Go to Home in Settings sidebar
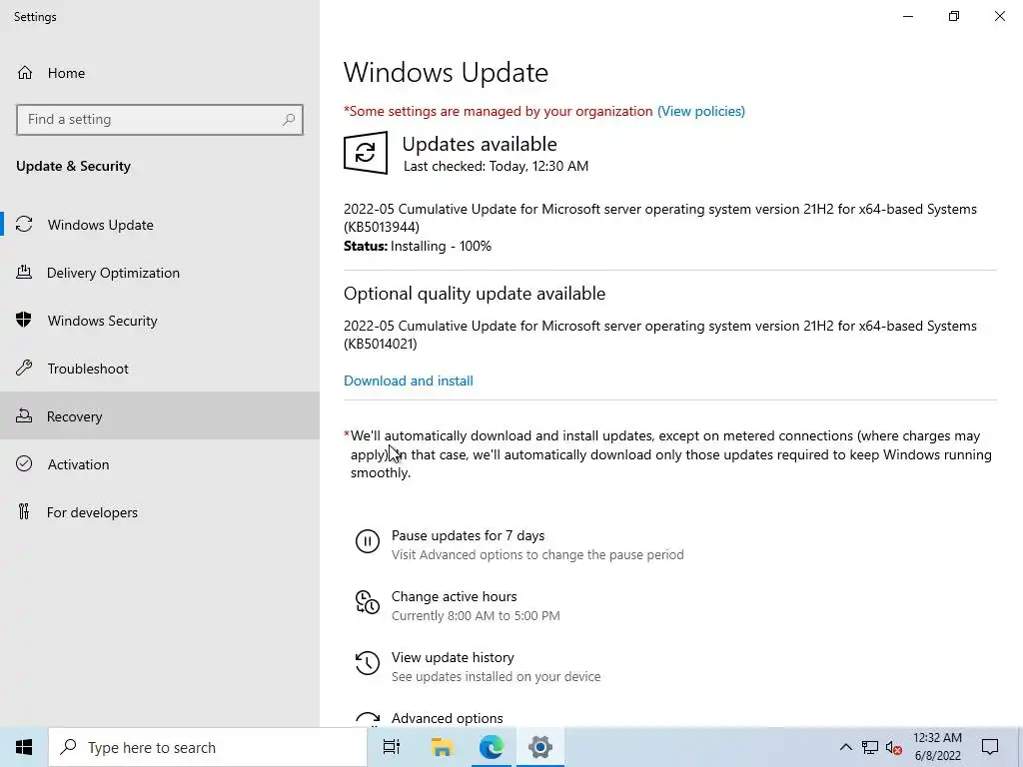This screenshot has width=1023, height=767. (x=160, y=73)
